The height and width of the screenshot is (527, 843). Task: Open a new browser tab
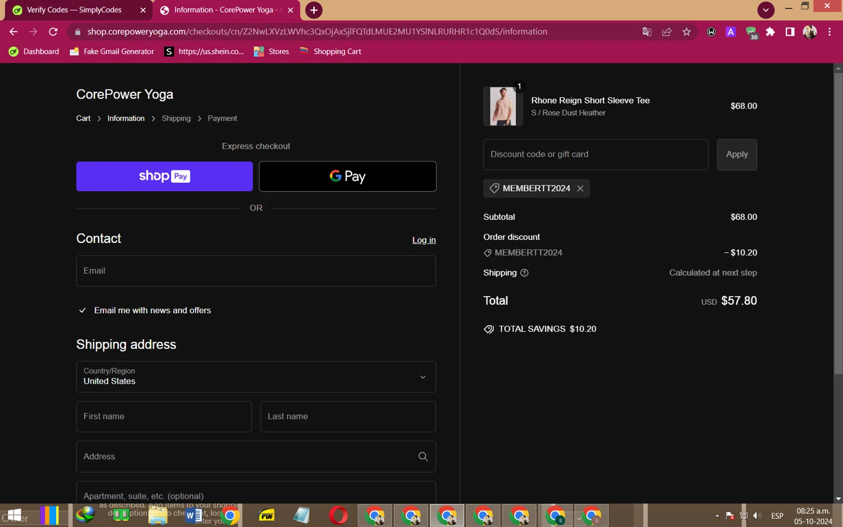pyautogui.click(x=314, y=10)
